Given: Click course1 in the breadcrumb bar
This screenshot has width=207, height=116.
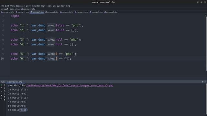Looking at the screenshot, I should pos(5,9).
